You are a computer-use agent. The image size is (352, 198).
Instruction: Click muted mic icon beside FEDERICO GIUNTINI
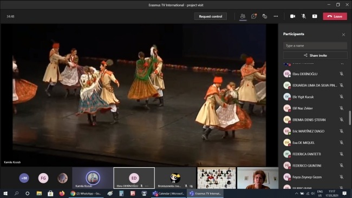coord(342,166)
